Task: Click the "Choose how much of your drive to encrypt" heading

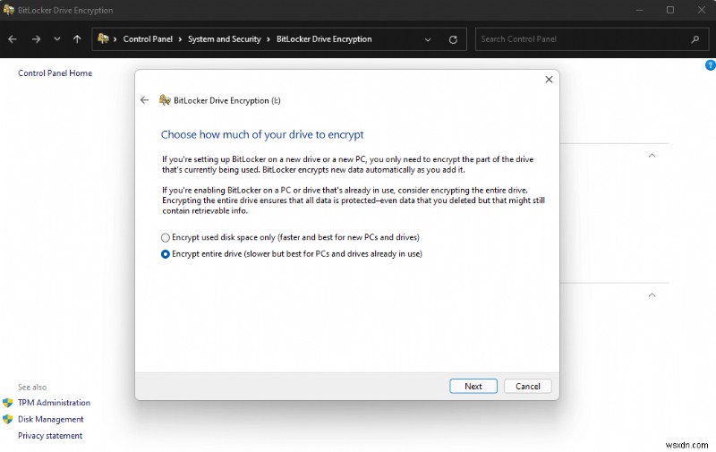Action: 262,134
